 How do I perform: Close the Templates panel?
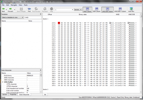41,14
